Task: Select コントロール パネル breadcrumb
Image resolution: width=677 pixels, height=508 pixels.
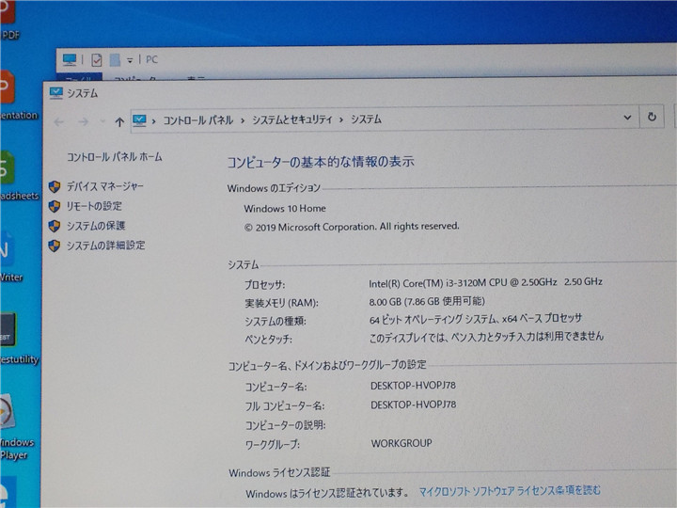Action: [x=197, y=120]
